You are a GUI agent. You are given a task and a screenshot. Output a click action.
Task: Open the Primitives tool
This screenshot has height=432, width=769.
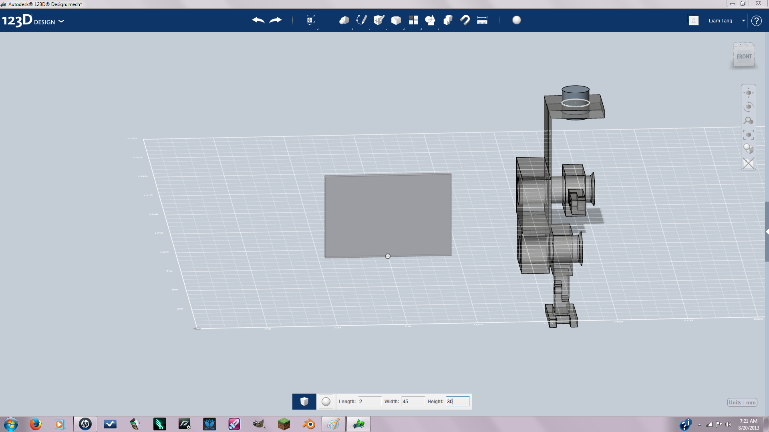pos(344,20)
